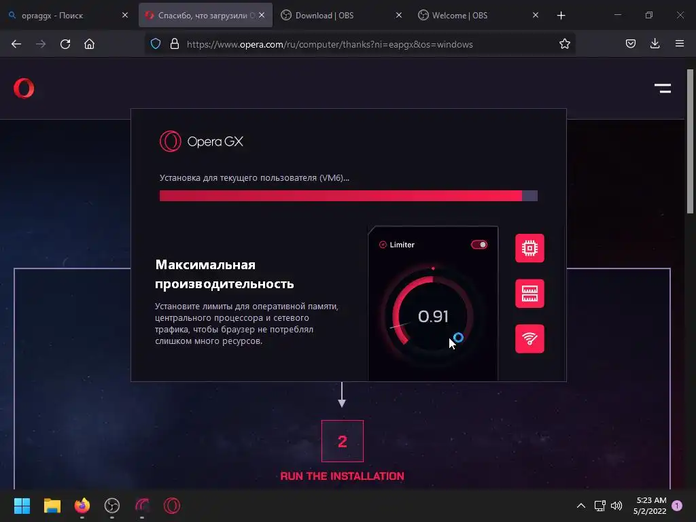Open the Windows Start menu

(22, 506)
